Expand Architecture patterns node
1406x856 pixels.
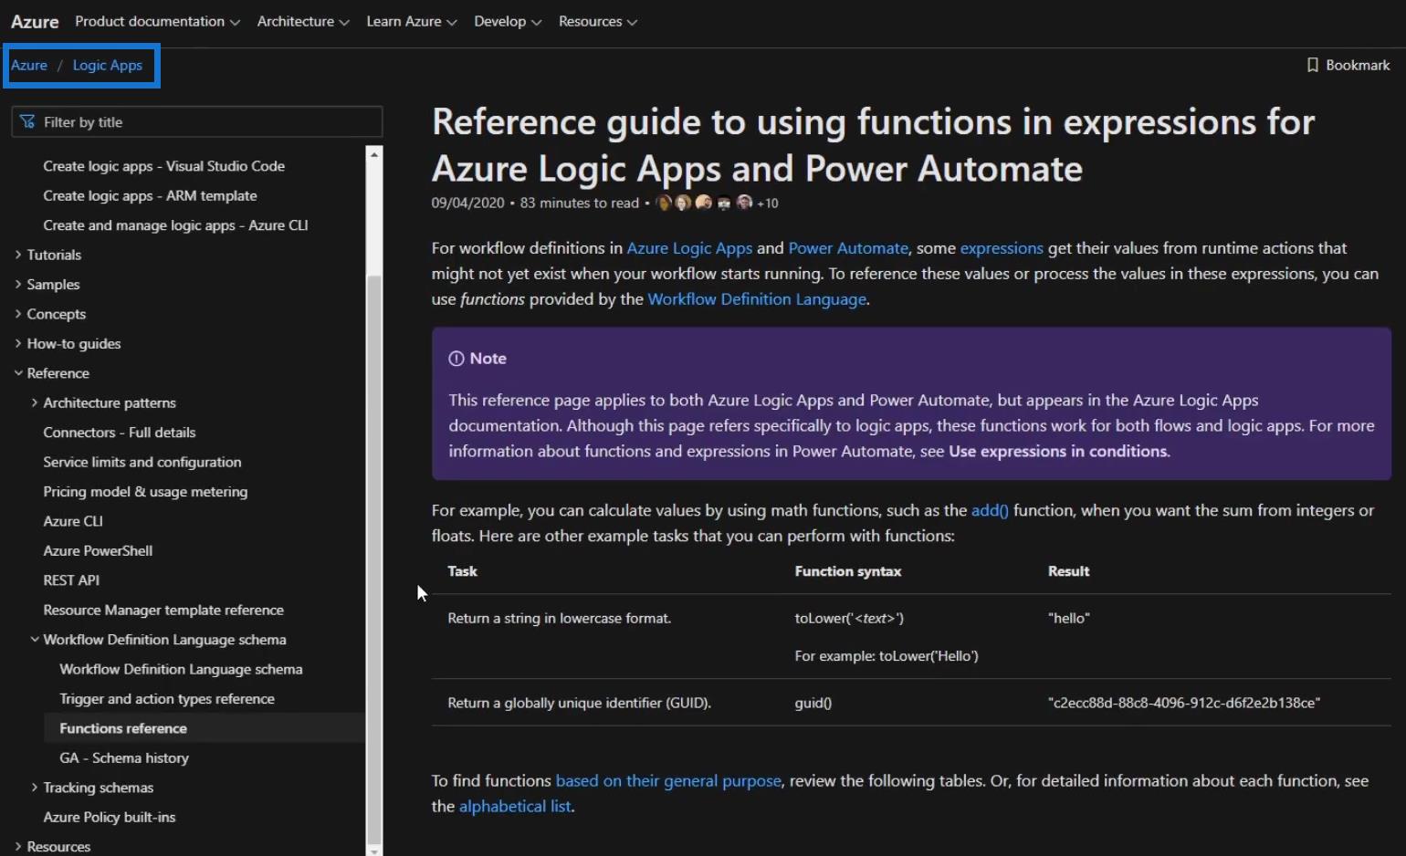click(x=35, y=402)
